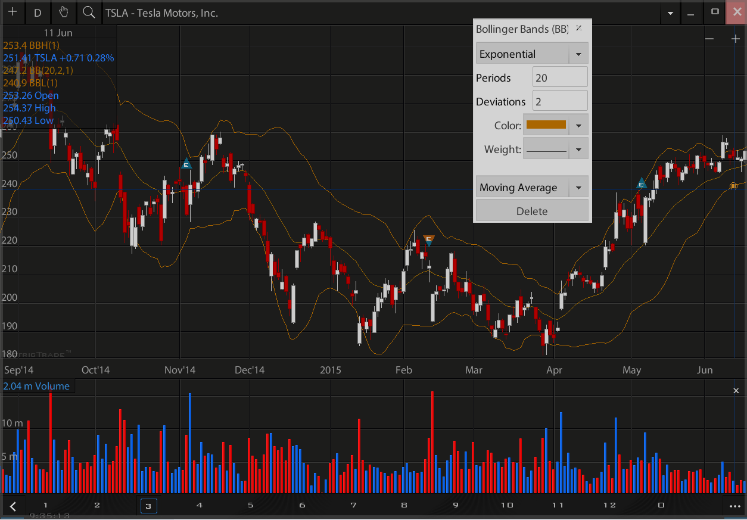Click the February orange earnings E marker
Viewport: 747px width, 520px height.
tap(428, 239)
